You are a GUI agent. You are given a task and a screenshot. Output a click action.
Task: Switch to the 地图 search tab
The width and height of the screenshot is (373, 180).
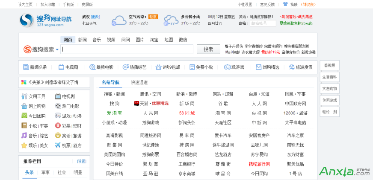[x=169, y=40]
